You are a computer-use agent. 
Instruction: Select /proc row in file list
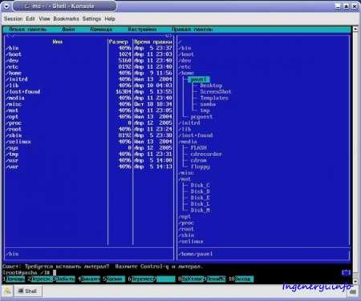89,123
